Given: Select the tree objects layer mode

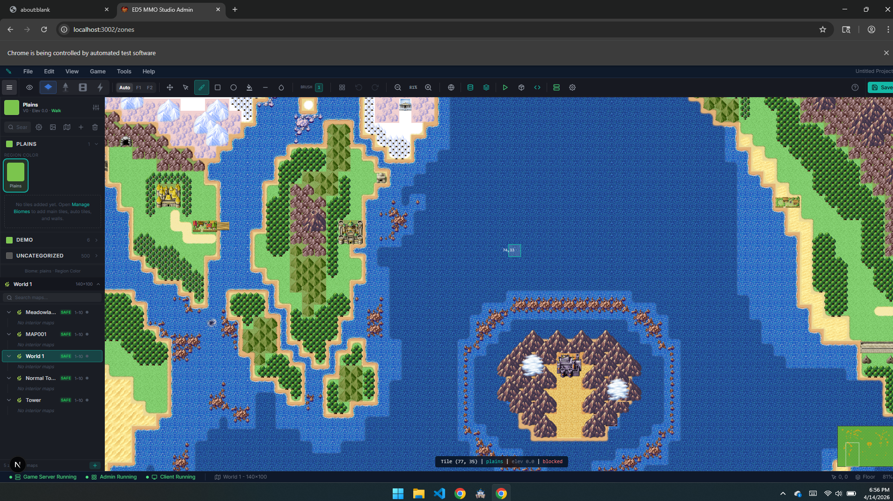Looking at the screenshot, I should (66, 87).
